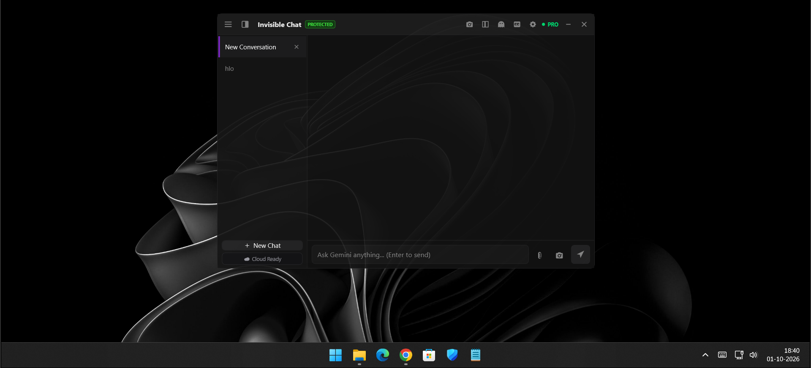Open Google Chrome from the taskbar
Screen dimensions: 811x368
click(x=406, y=355)
